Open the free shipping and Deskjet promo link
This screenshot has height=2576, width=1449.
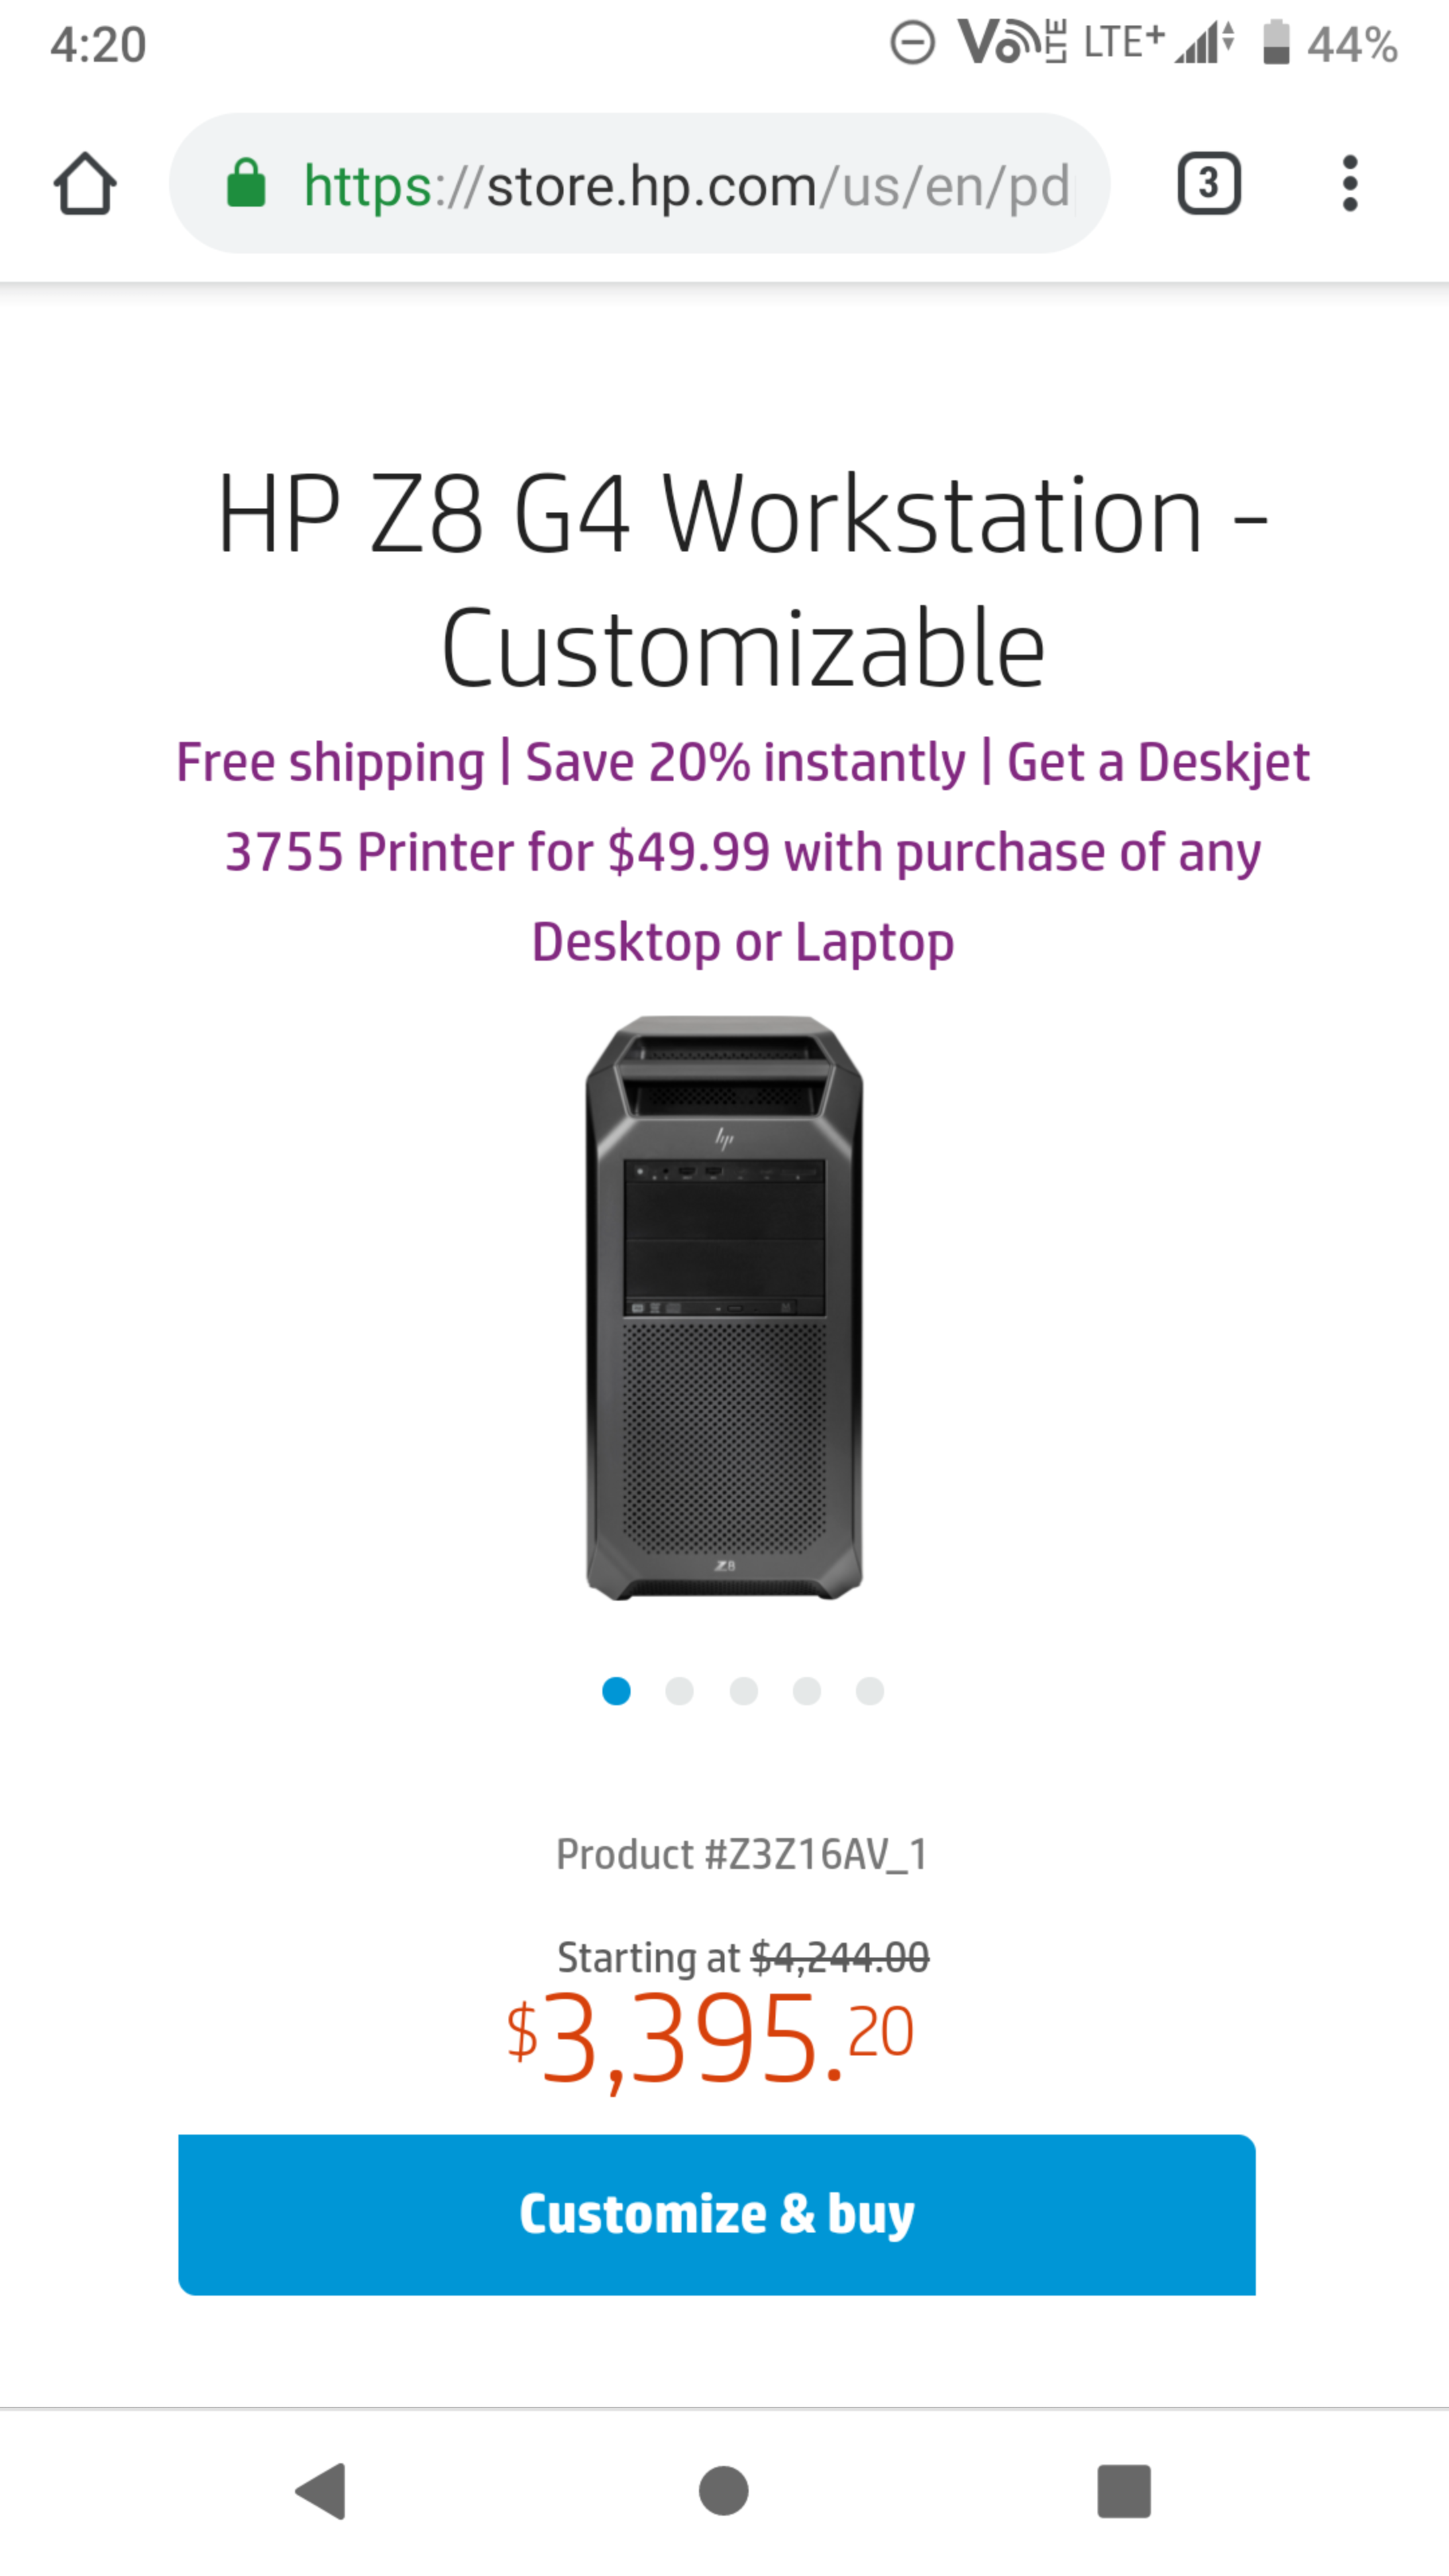(742, 851)
